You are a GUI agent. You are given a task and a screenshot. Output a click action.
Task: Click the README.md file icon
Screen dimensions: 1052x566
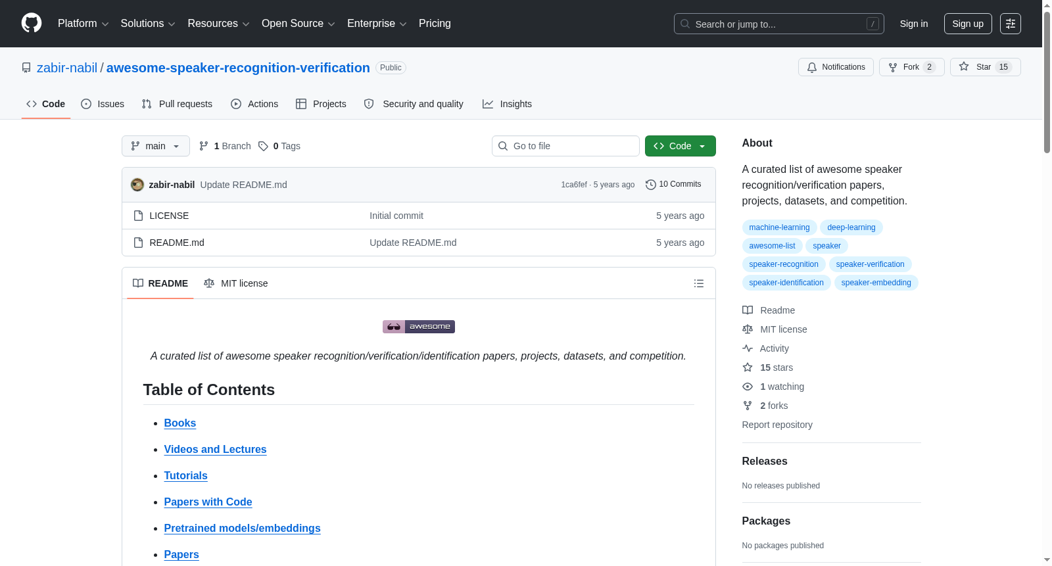(138, 243)
